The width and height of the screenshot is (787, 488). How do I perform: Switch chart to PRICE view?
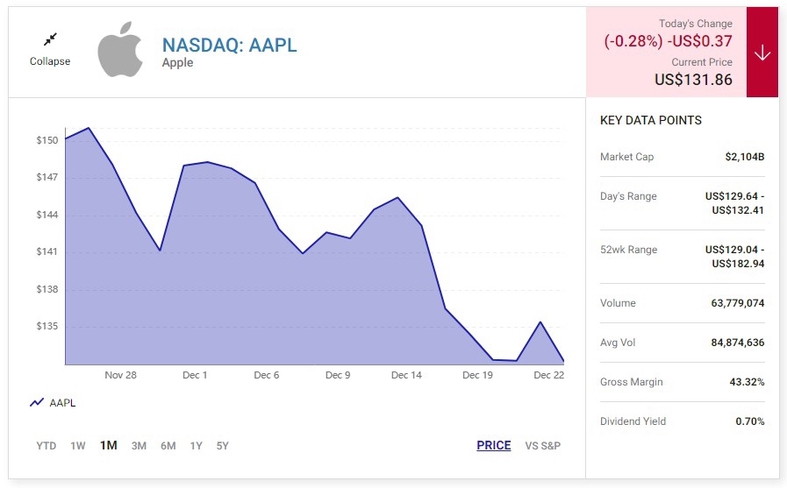(493, 446)
